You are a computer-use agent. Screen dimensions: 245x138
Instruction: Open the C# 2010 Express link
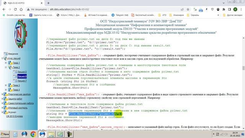[15, 116]
